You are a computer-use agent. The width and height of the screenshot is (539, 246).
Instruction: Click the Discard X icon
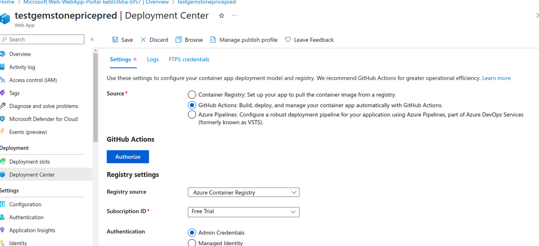(144, 40)
